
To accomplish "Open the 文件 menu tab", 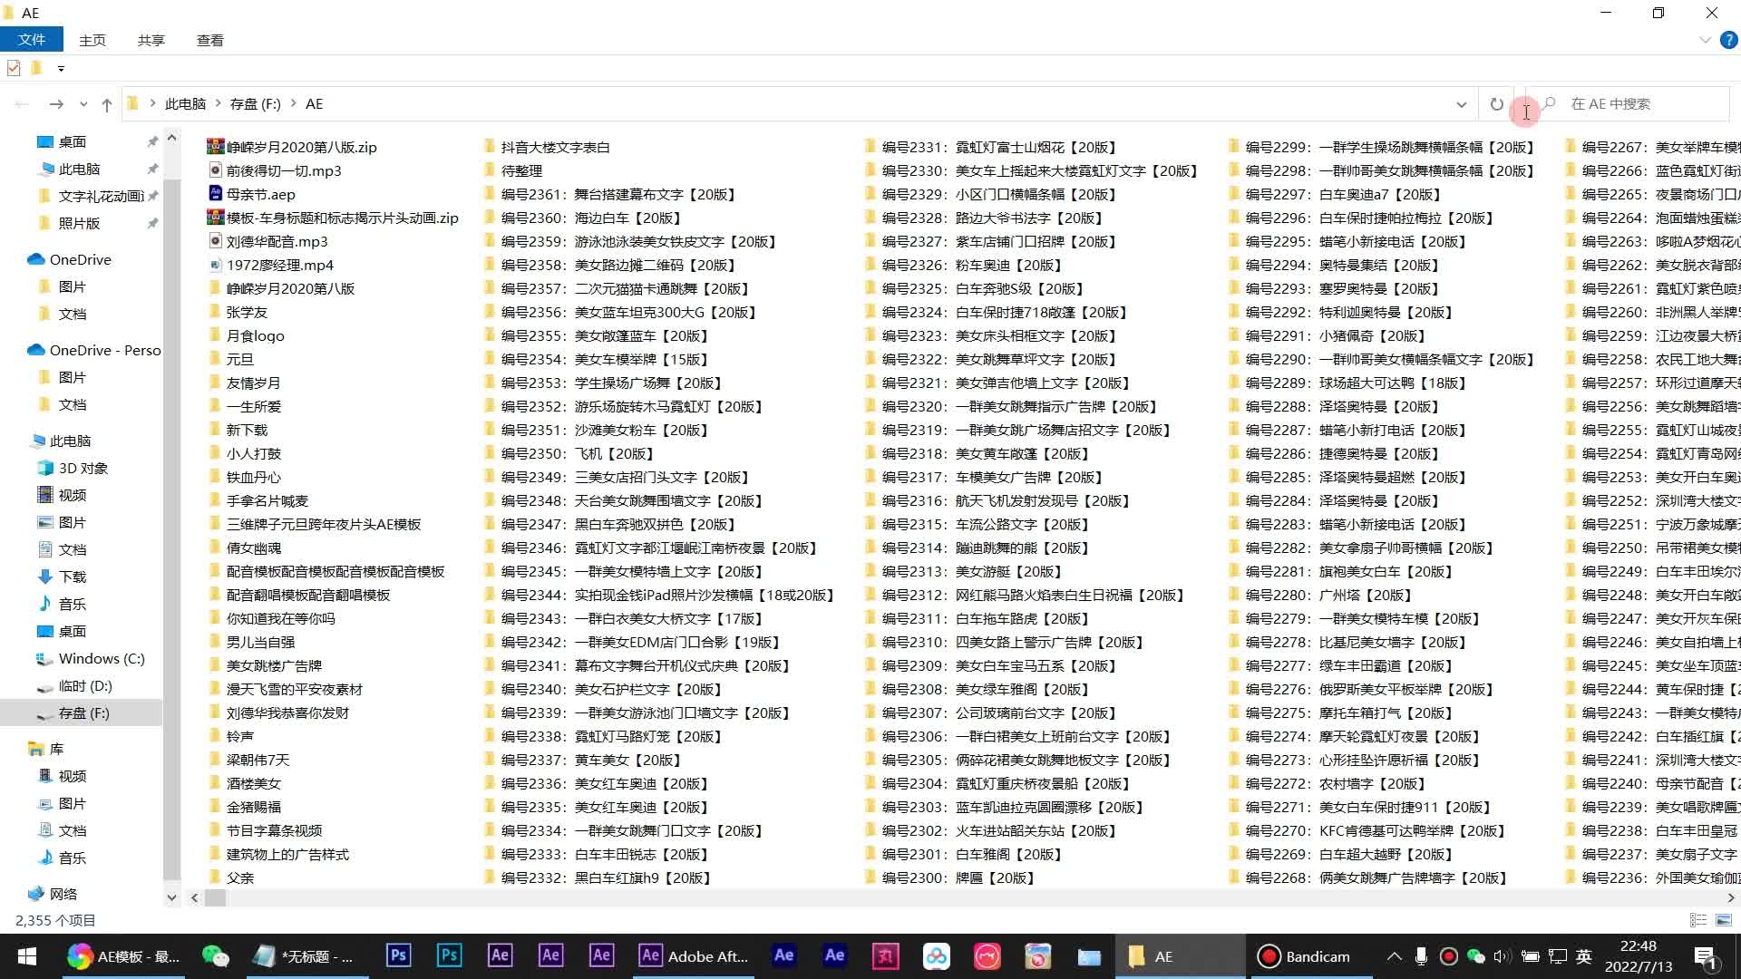I will [32, 40].
